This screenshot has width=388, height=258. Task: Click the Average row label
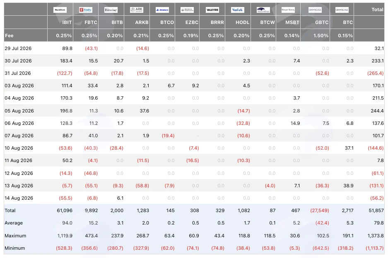(14, 223)
